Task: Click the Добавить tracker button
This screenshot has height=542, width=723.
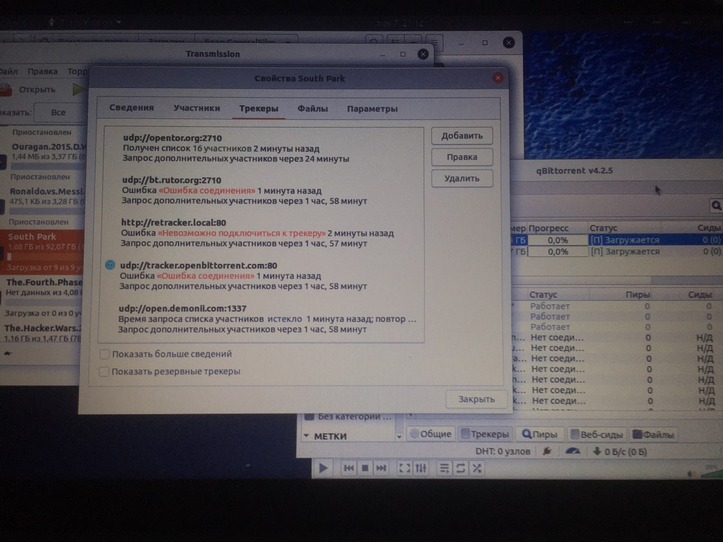Action: (x=461, y=135)
